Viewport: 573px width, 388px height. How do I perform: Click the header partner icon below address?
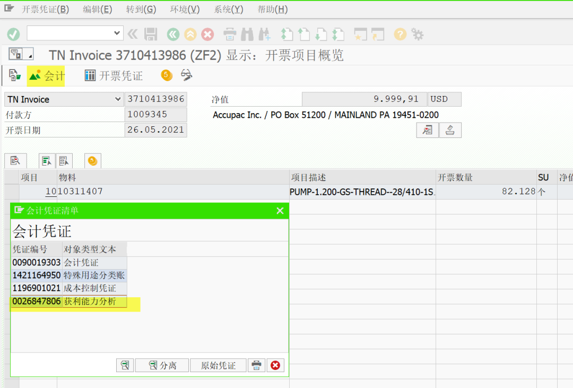tap(427, 130)
